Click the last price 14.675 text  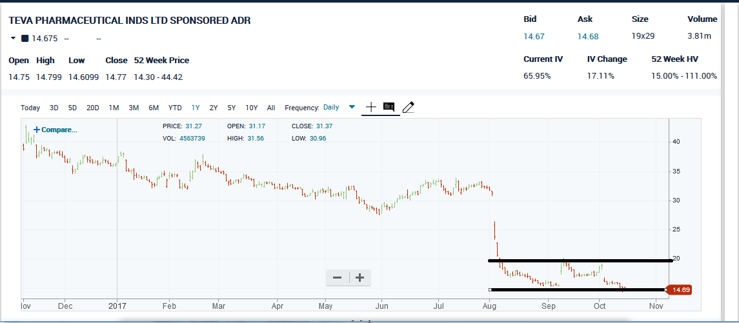[45, 39]
